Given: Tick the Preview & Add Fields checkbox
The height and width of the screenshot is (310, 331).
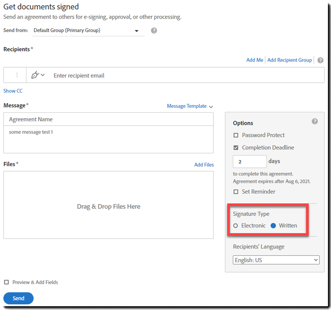Looking at the screenshot, I should 6,282.
